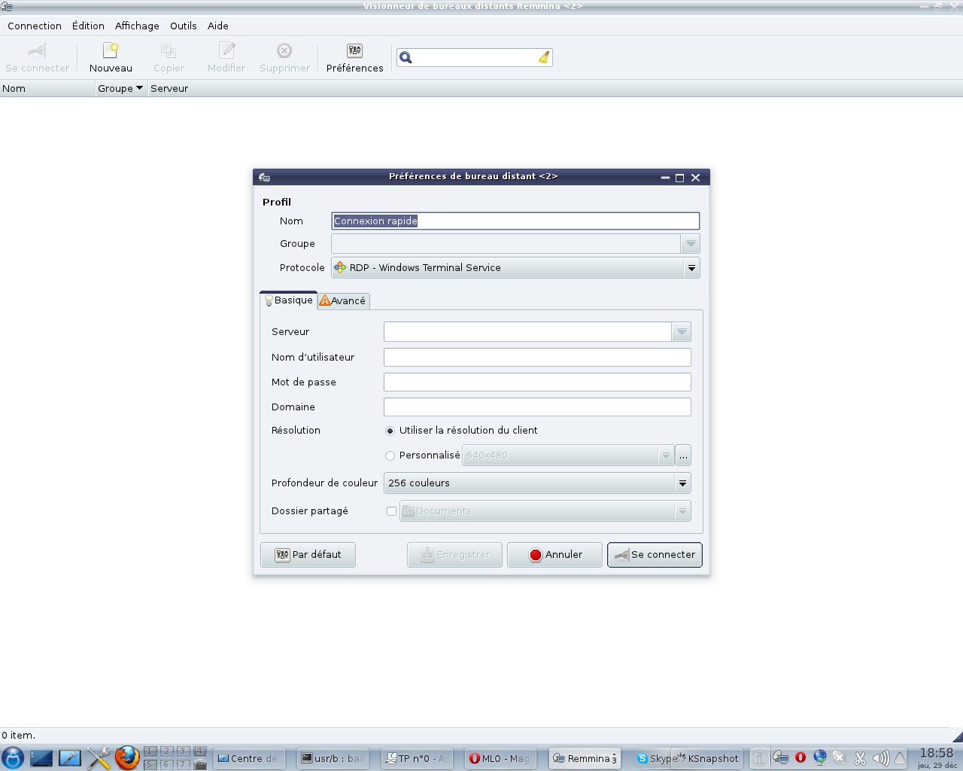Switch to KSnapshot in taskbar
The height and width of the screenshot is (771, 963).
pos(706,758)
